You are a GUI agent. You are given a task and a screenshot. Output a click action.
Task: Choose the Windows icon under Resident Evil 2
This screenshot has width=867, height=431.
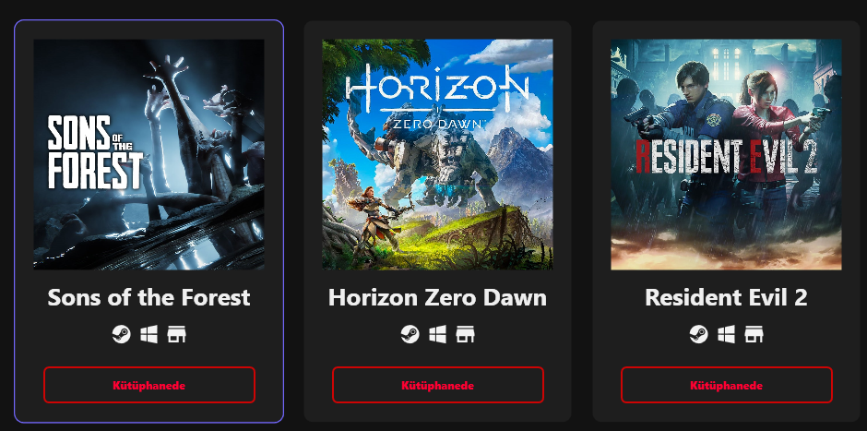point(726,334)
